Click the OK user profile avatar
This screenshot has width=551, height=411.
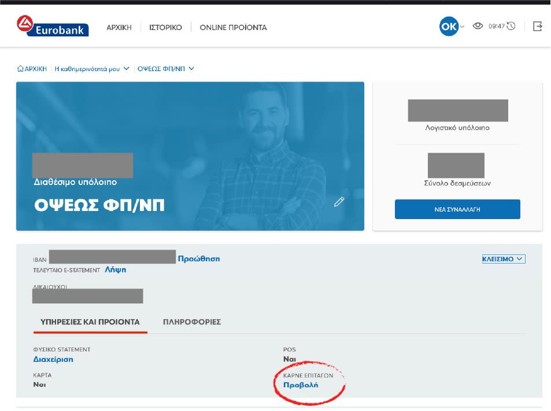[x=449, y=27]
